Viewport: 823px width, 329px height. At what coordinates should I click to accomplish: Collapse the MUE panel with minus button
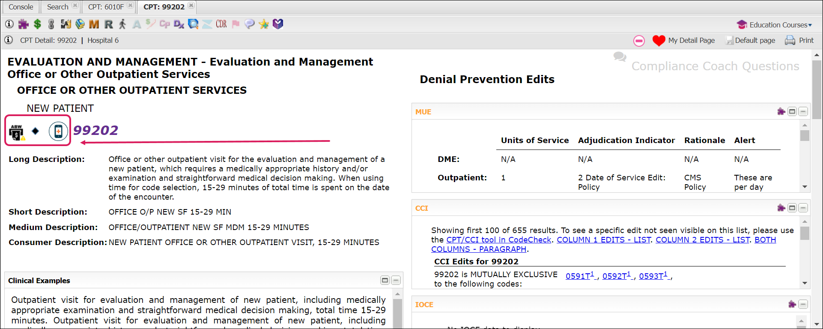click(803, 112)
